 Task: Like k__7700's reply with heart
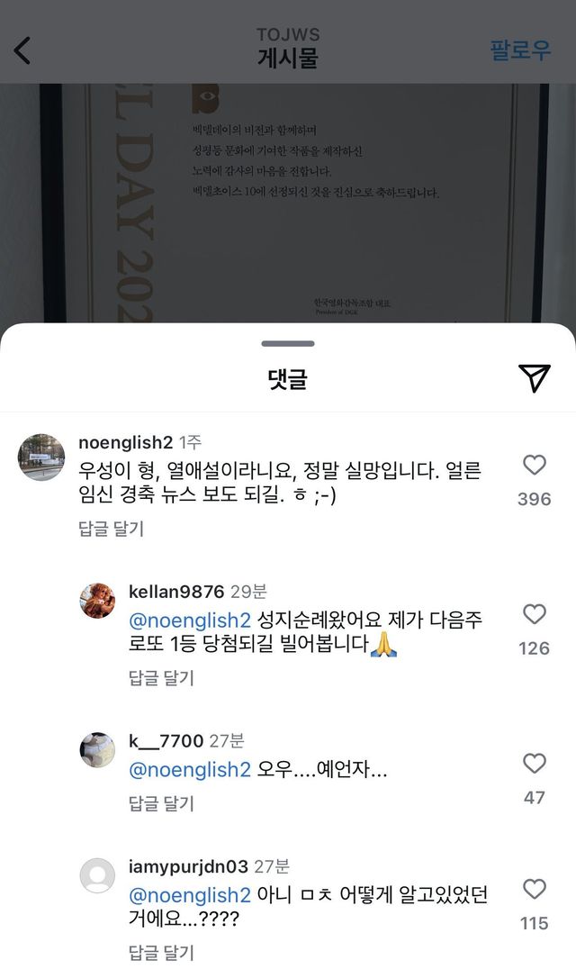(x=535, y=764)
